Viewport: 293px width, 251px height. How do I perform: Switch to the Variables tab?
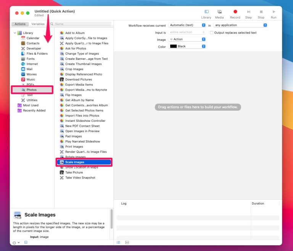point(38,24)
